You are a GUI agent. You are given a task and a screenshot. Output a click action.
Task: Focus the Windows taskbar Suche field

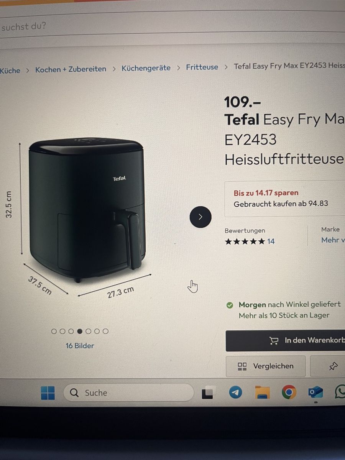pyautogui.click(x=128, y=393)
